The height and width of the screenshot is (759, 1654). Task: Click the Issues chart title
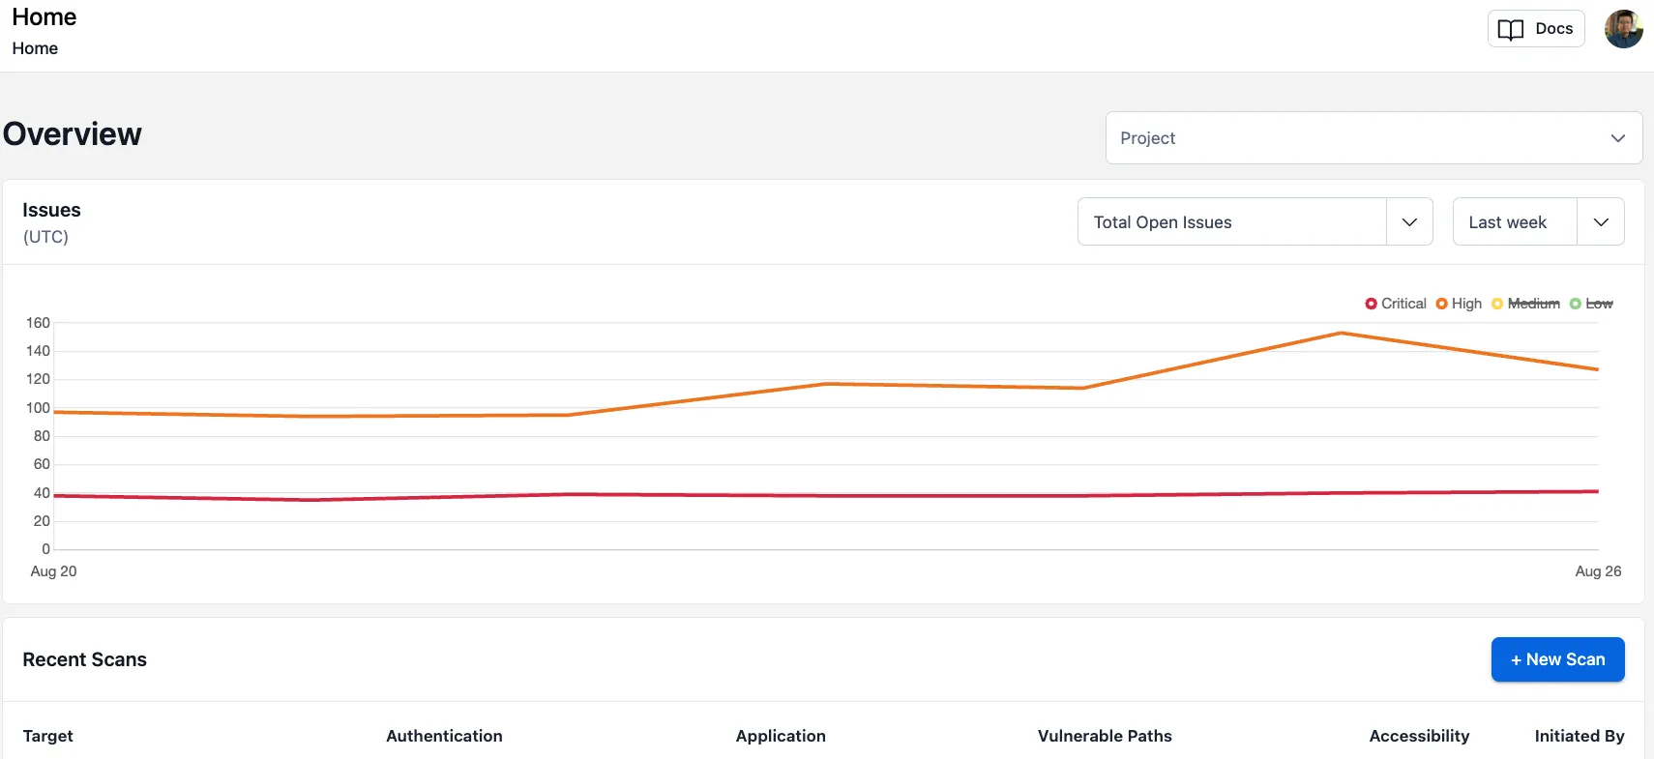51,210
